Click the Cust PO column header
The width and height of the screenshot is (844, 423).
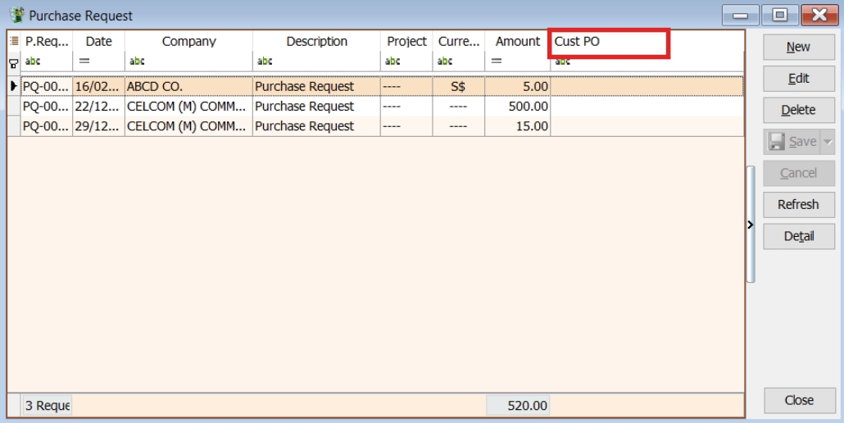point(608,41)
